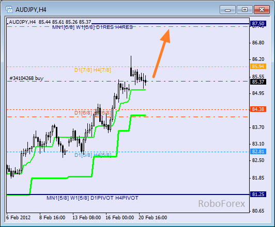This screenshot has height=227, width=275.
Task: Maximize the AUDJPY,H4 chart window
Action: pyautogui.click(x=245, y=10)
